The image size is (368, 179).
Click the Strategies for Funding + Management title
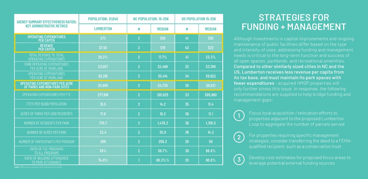(294, 22)
